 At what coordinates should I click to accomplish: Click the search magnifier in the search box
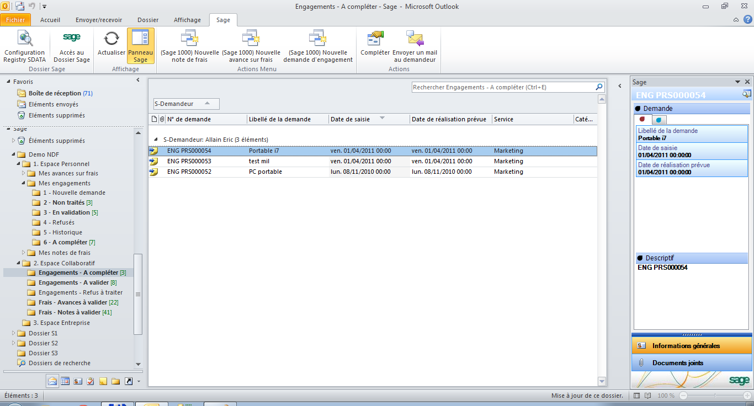[x=599, y=87]
